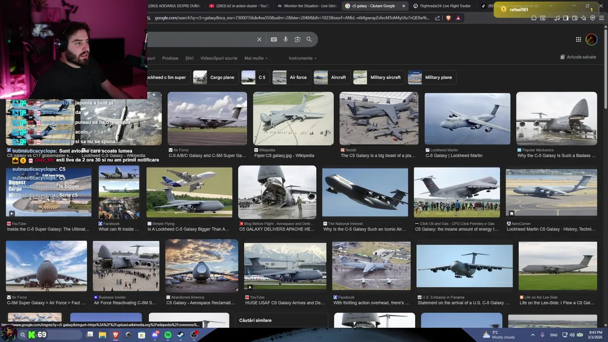Switch to the Flightradar24 browser tab

click(442, 6)
